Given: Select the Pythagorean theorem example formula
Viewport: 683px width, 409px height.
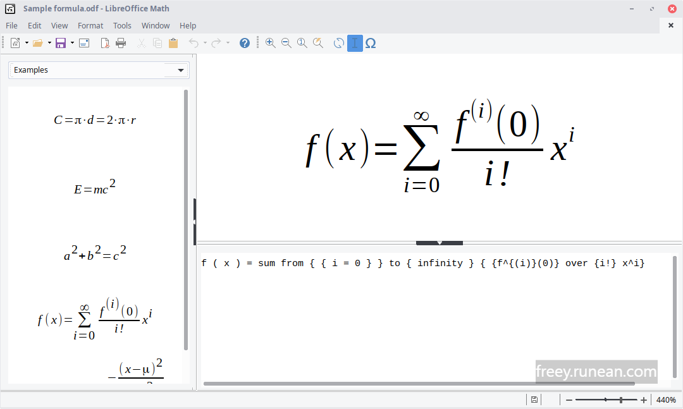Looking at the screenshot, I should pyautogui.click(x=94, y=252).
